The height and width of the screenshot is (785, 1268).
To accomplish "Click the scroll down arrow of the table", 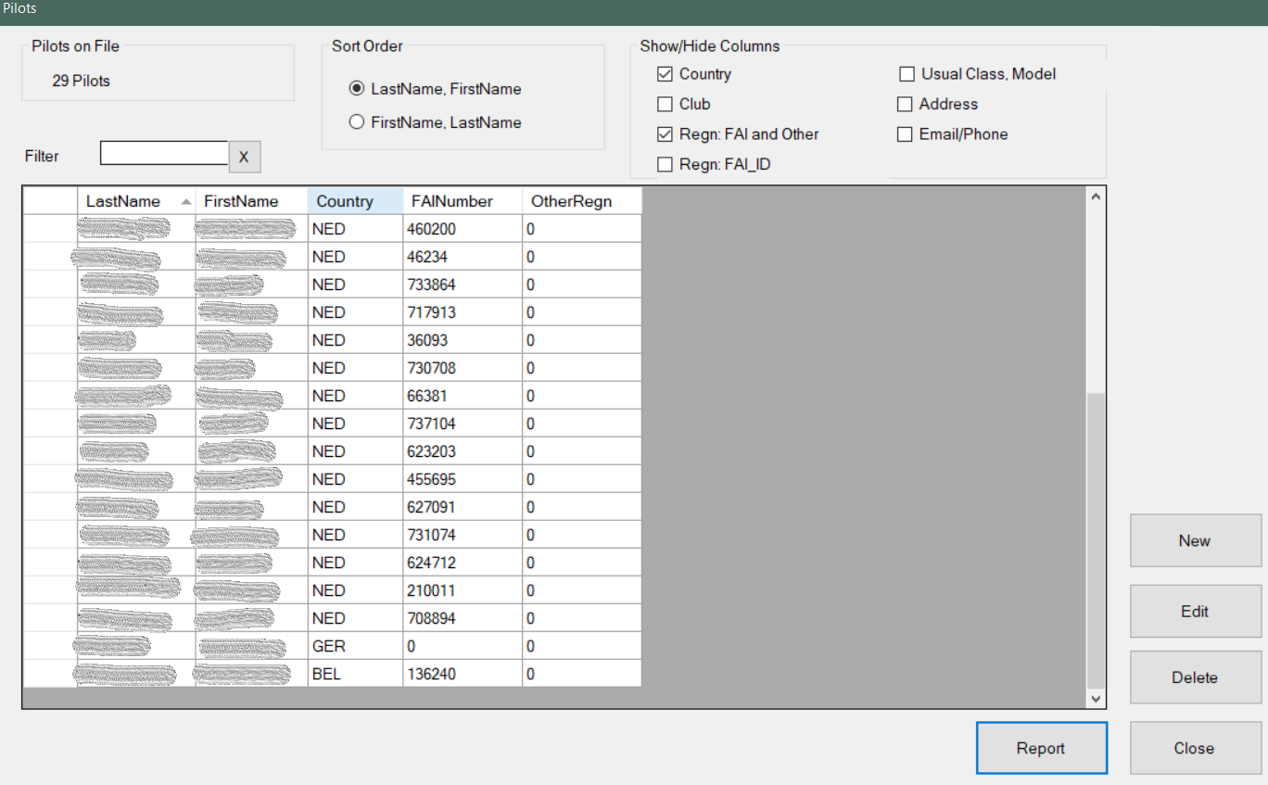I will 1096,699.
